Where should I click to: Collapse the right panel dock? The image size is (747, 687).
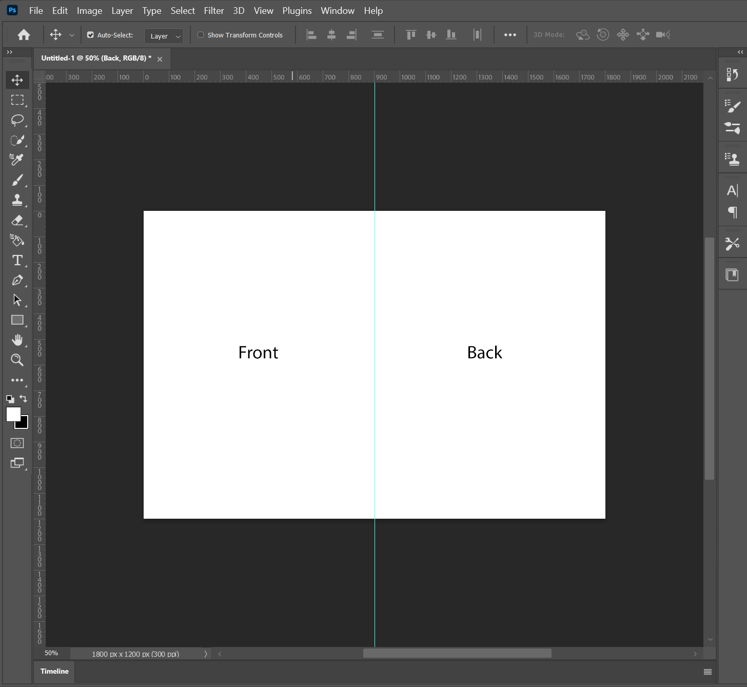click(x=740, y=52)
